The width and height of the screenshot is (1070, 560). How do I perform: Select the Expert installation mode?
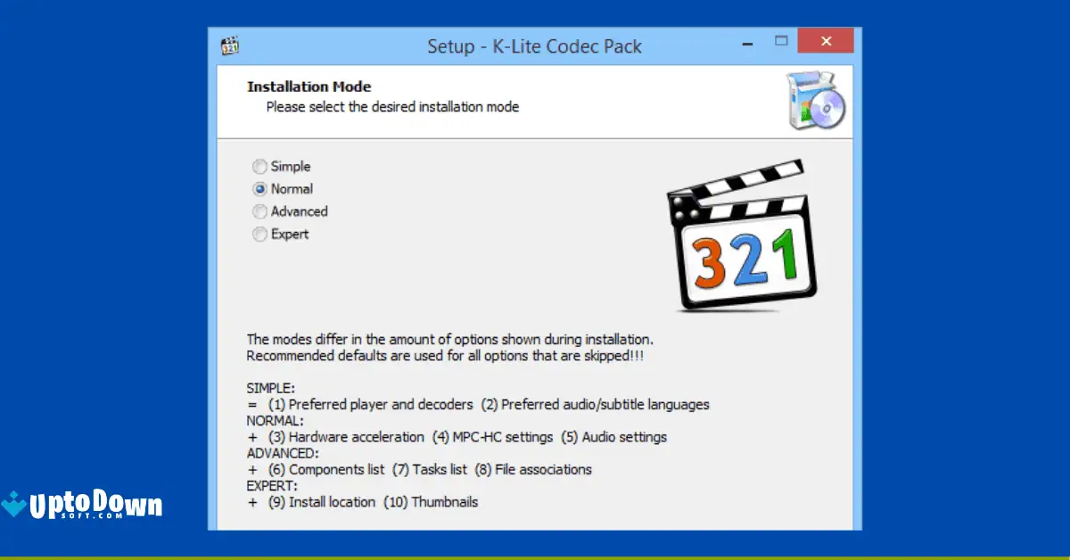pyautogui.click(x=259, y=234)
